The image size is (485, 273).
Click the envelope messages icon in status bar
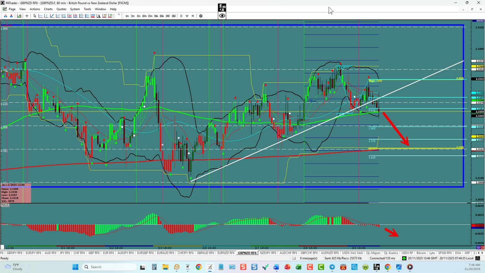click(x=294, y=258)
